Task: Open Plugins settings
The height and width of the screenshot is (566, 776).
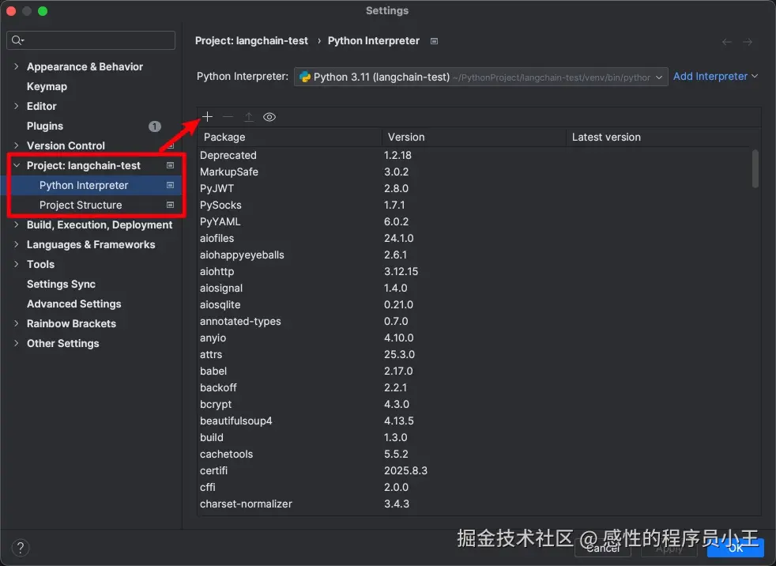Action: tap(45, 126)
